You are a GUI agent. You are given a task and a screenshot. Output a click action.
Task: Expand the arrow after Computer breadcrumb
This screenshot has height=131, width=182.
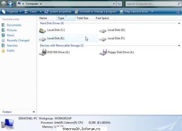click(41, 4)
